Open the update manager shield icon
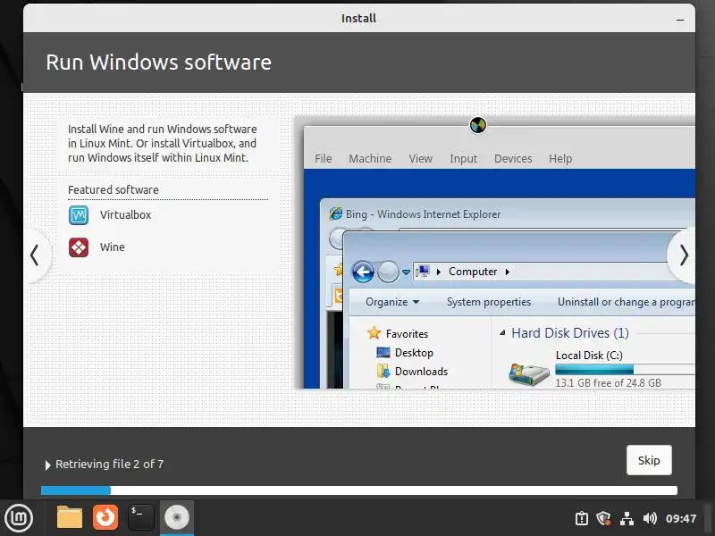This screenshot has height=536, width=715. (x=604, y=519)
